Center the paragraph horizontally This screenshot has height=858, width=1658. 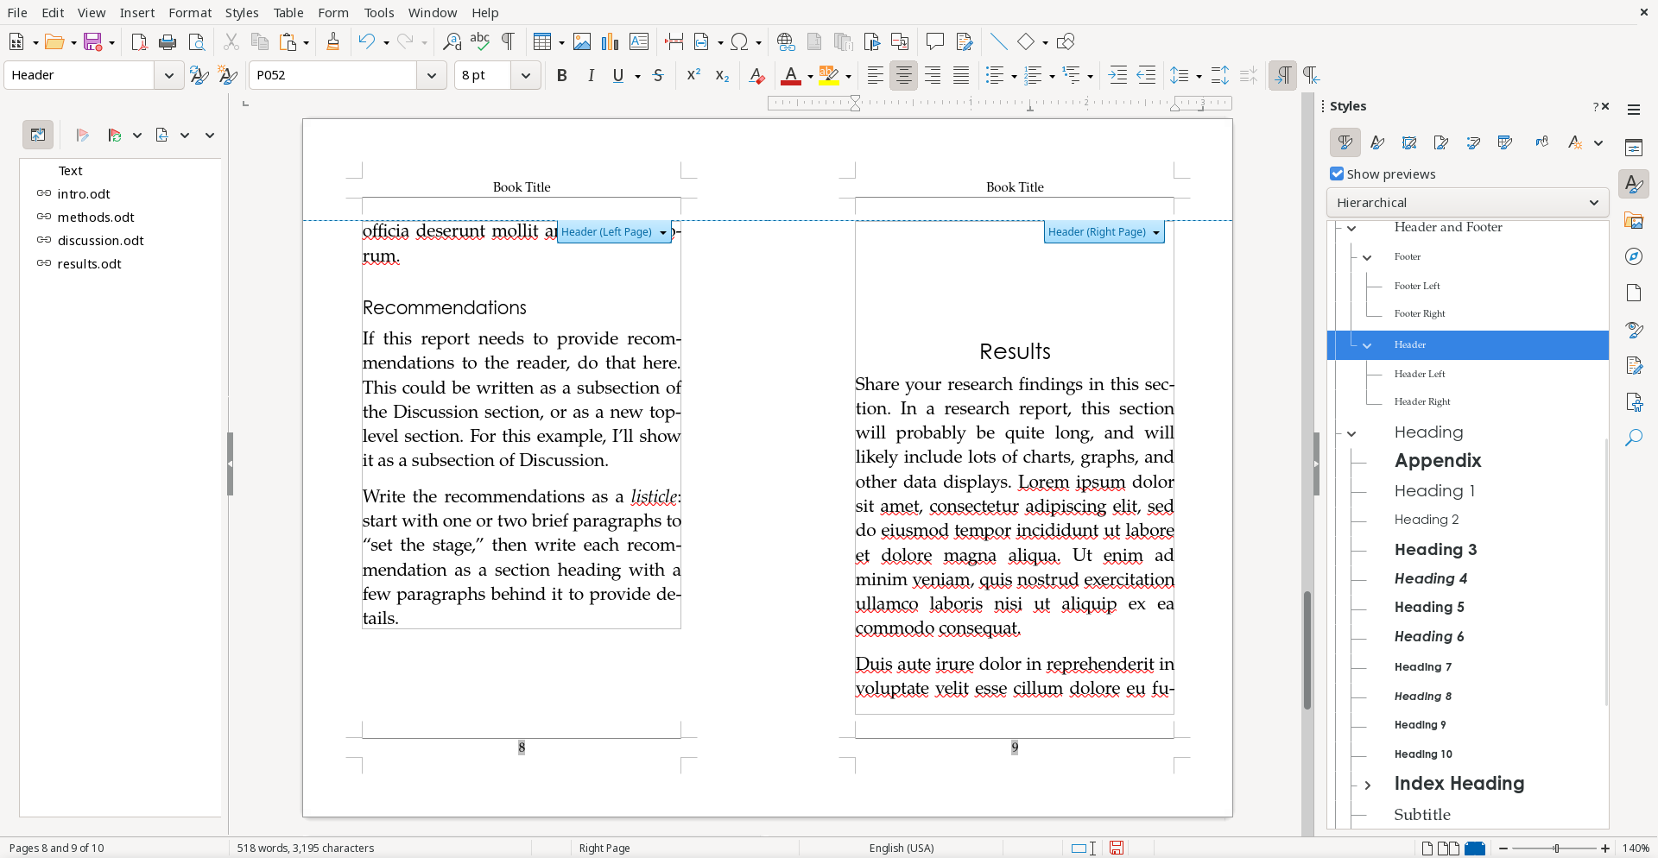(904, 75)
